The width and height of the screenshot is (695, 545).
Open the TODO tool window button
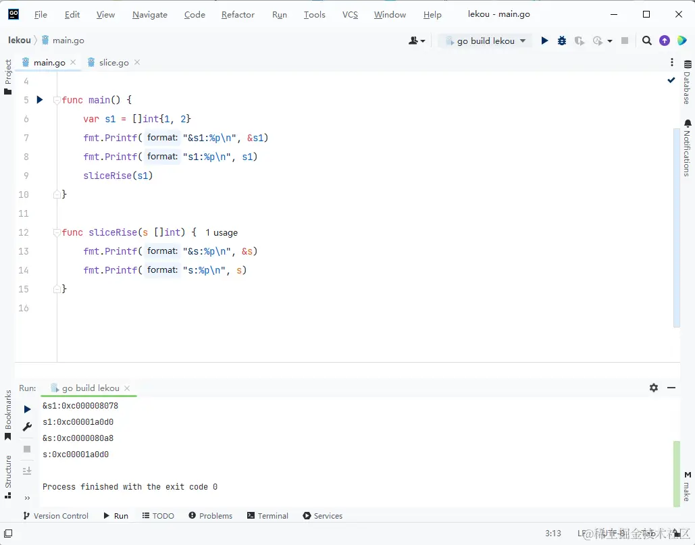pos(158,516)
